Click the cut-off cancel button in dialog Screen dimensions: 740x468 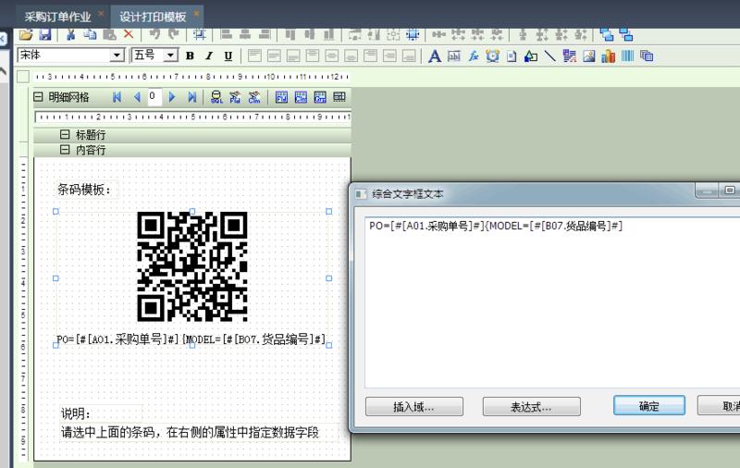tap(720, 406)
